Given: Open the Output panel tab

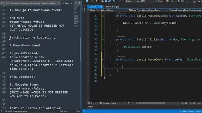Looking at the screenshot, I should tap(90, 107).
